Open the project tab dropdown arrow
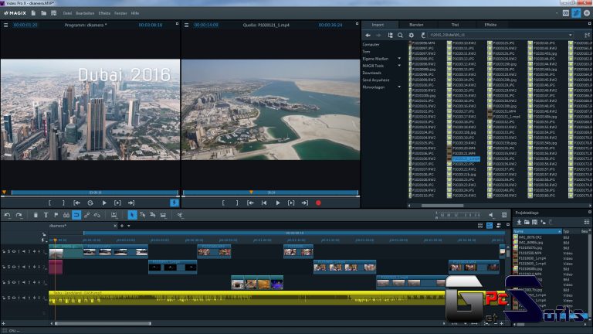 point(129,226)
